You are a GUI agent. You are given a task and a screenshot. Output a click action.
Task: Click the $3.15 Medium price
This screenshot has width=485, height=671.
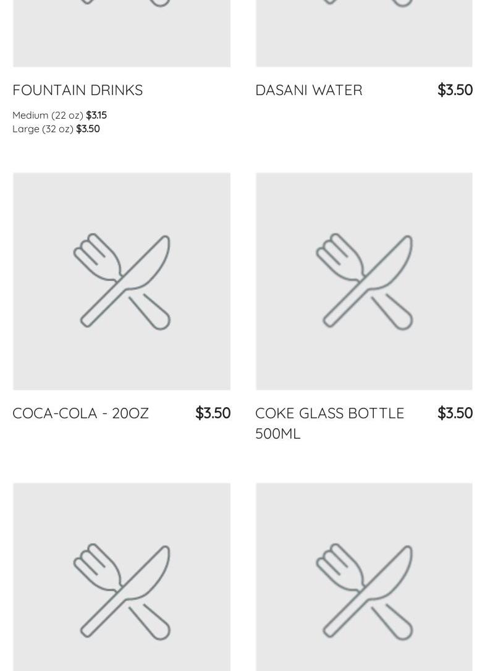click(x=96, y=115)
